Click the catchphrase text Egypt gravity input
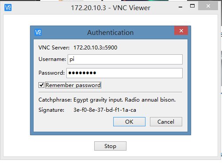This screenshot has width=222, height=163. click(x=98, y=100)
